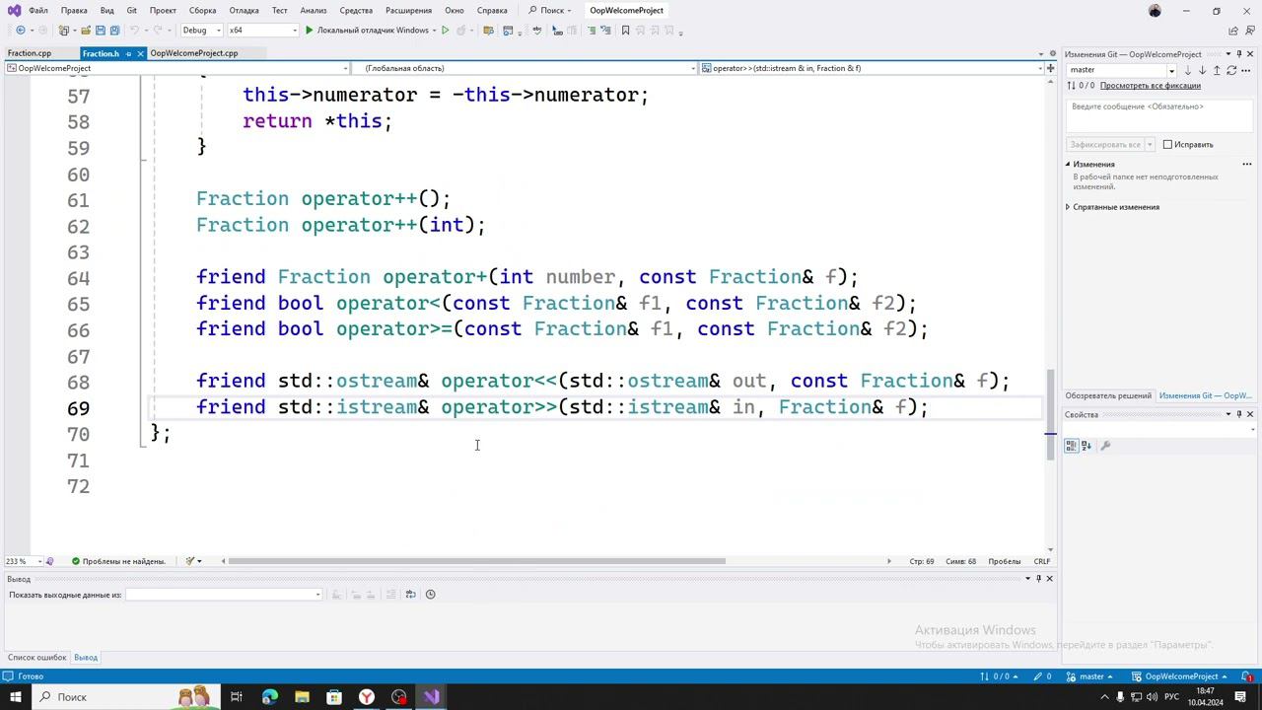1262x710 pixels.
Task: Open a file with the toolbar folder icon
Action: (85, 31)
